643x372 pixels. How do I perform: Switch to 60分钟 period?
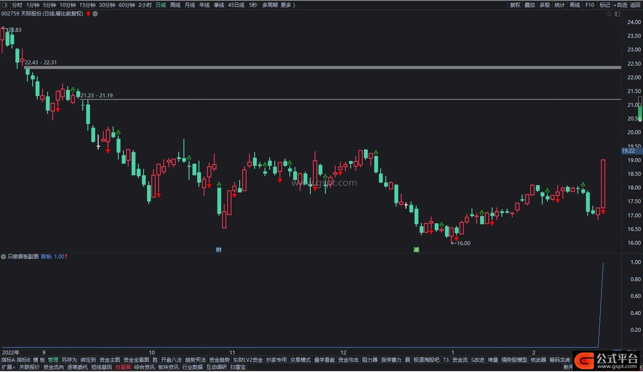(x=127, y=5)
